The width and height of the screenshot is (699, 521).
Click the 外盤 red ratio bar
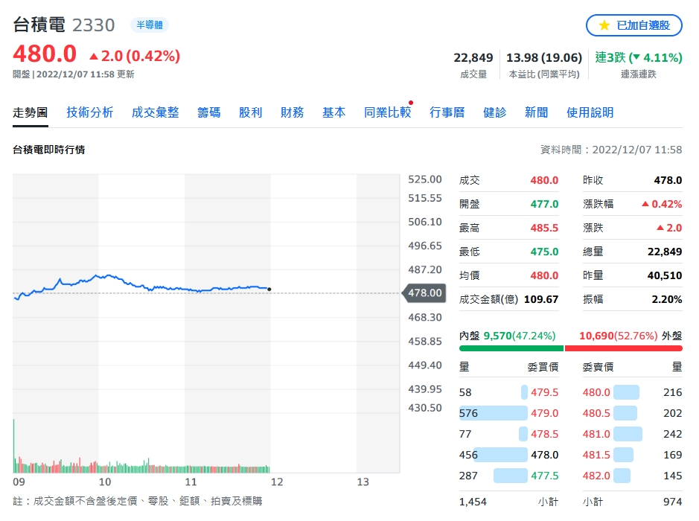coord(623,348)
